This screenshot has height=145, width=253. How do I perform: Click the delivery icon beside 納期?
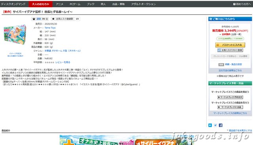(x=221, y=64)
